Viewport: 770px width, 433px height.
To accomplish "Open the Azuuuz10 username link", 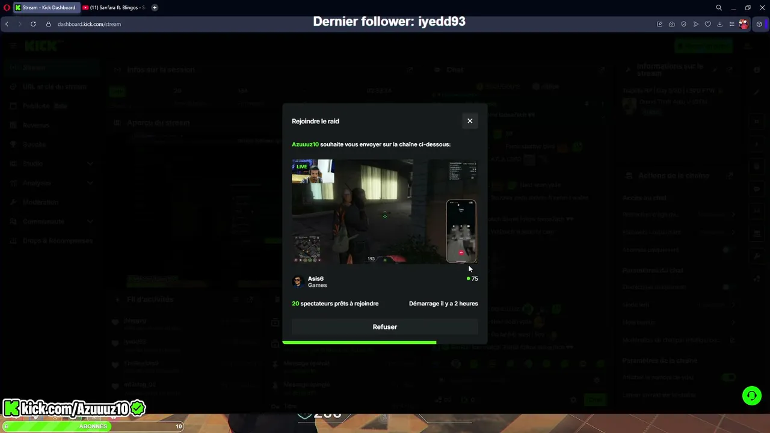I will [x=305, y=144].
